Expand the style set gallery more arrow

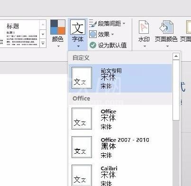pos(43,43)
